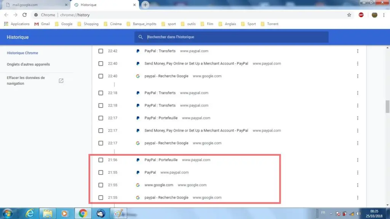Open actions menu for 21:56 PayPal : Portefeuille

coord(358,160)
